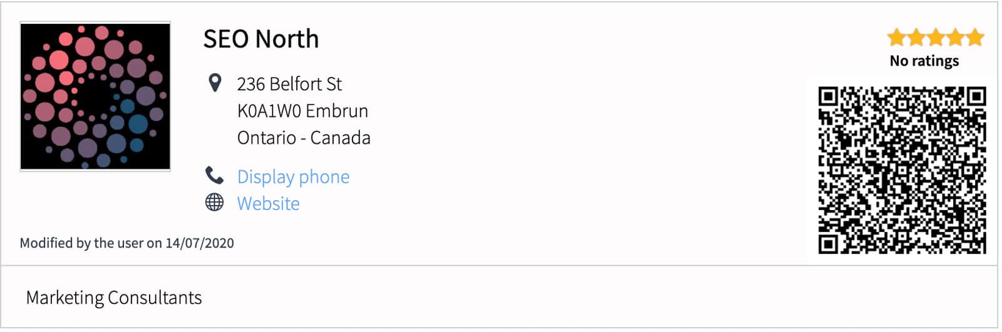Click the Ontario - Canada text
This screenshot has width=1002, height=332.
(304, 138)
